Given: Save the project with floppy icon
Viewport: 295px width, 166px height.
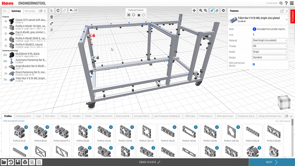Looking at the screenshot, I should [18, 162].
